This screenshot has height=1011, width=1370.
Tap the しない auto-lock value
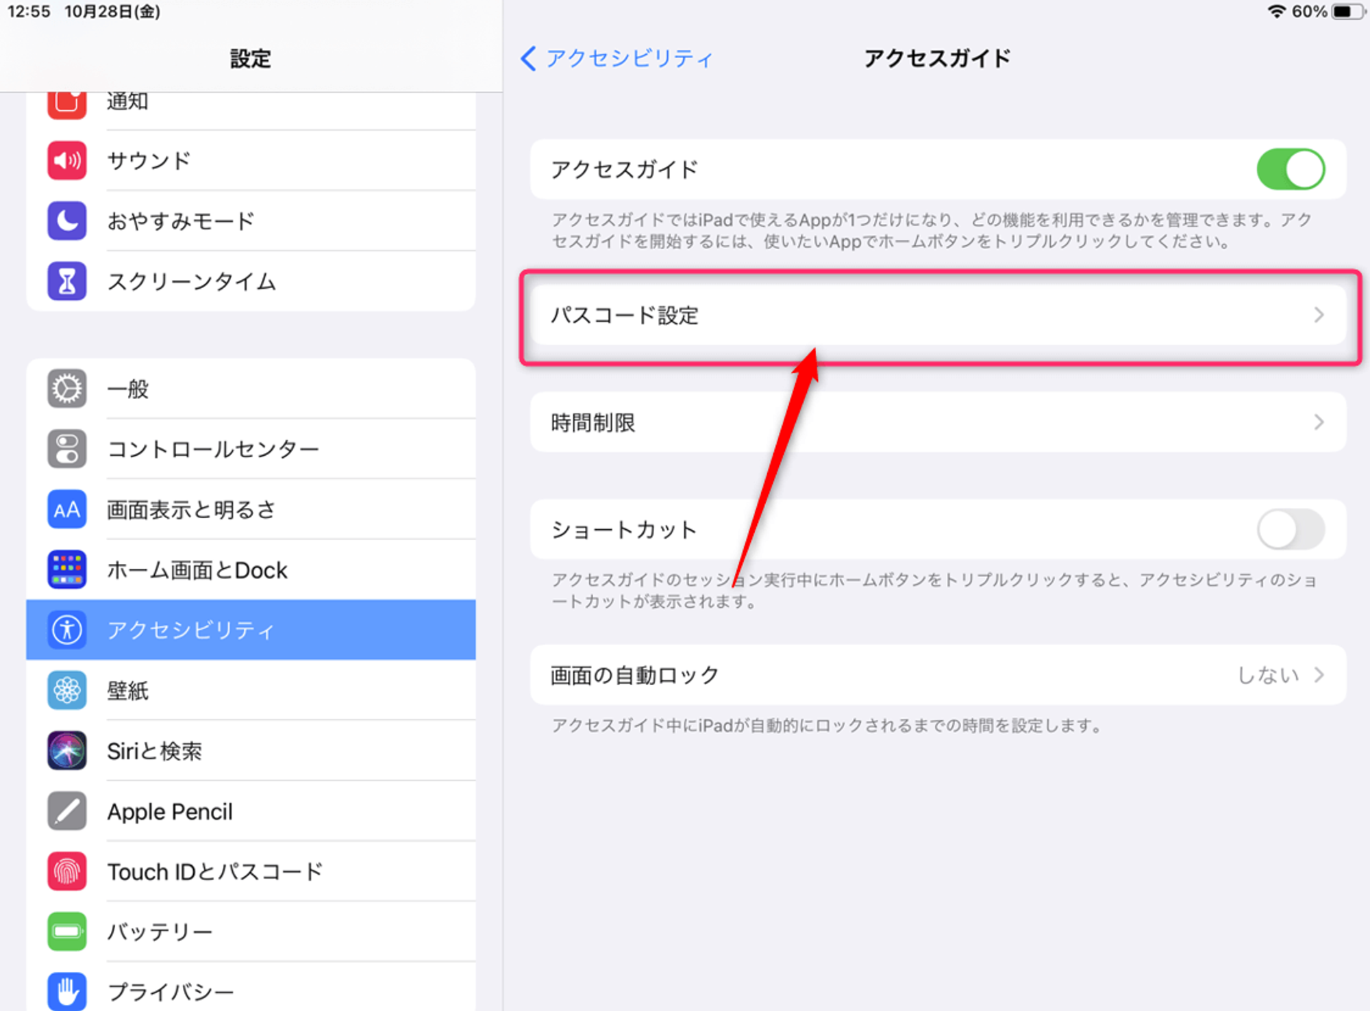coord(1268,675)
